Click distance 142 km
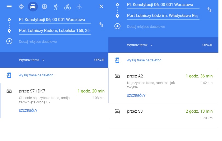Screen dimensions: 222x141 (x=207, y=83)
